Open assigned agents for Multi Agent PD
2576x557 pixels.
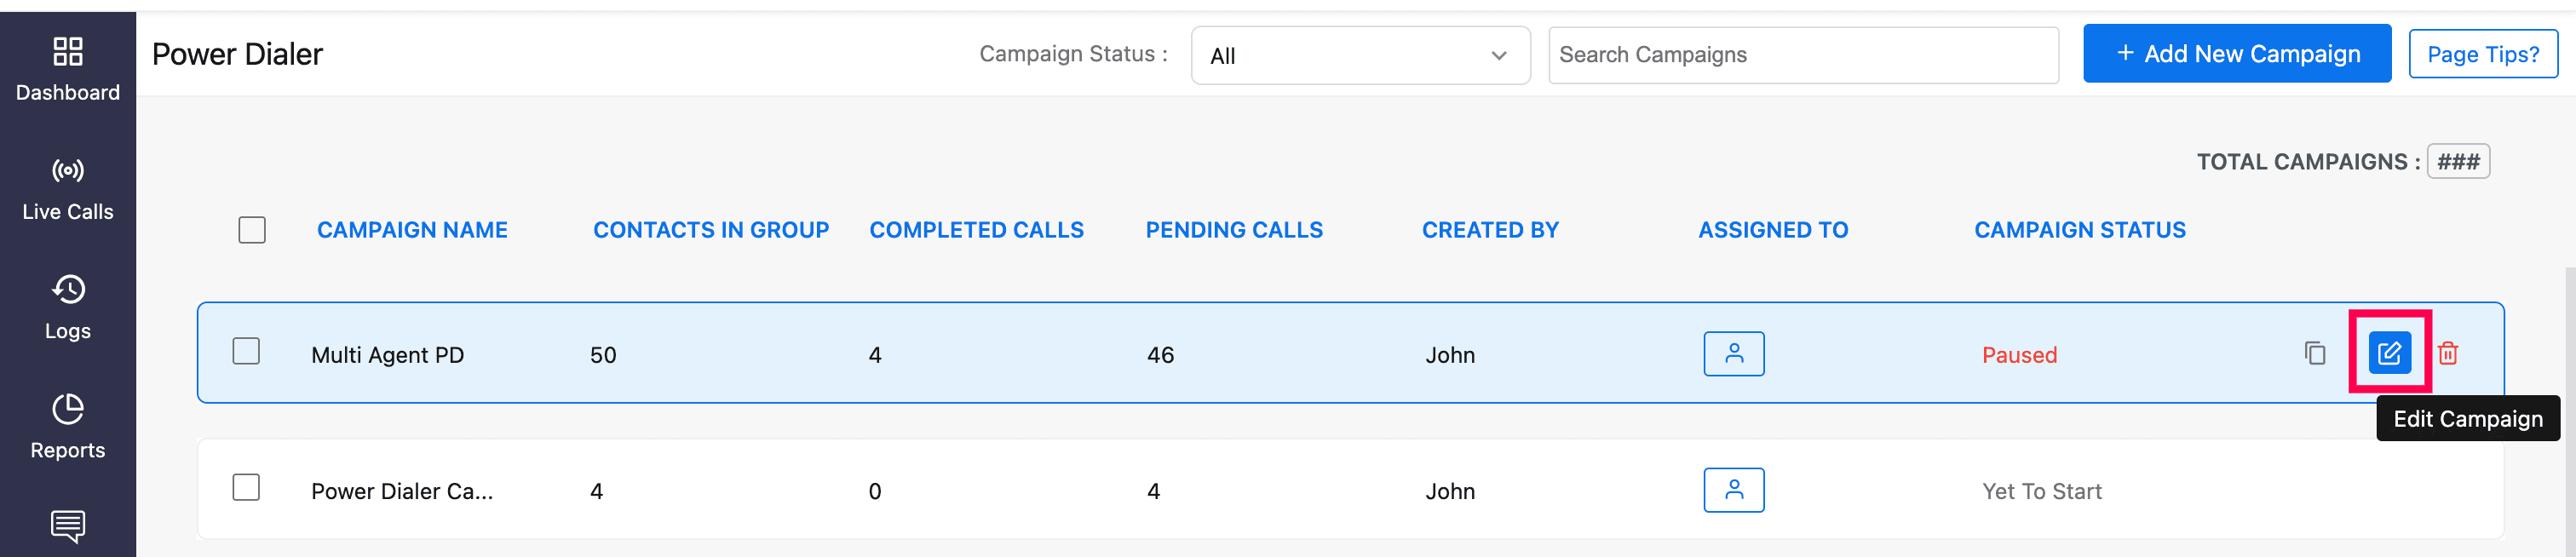tap(1733, 354)
